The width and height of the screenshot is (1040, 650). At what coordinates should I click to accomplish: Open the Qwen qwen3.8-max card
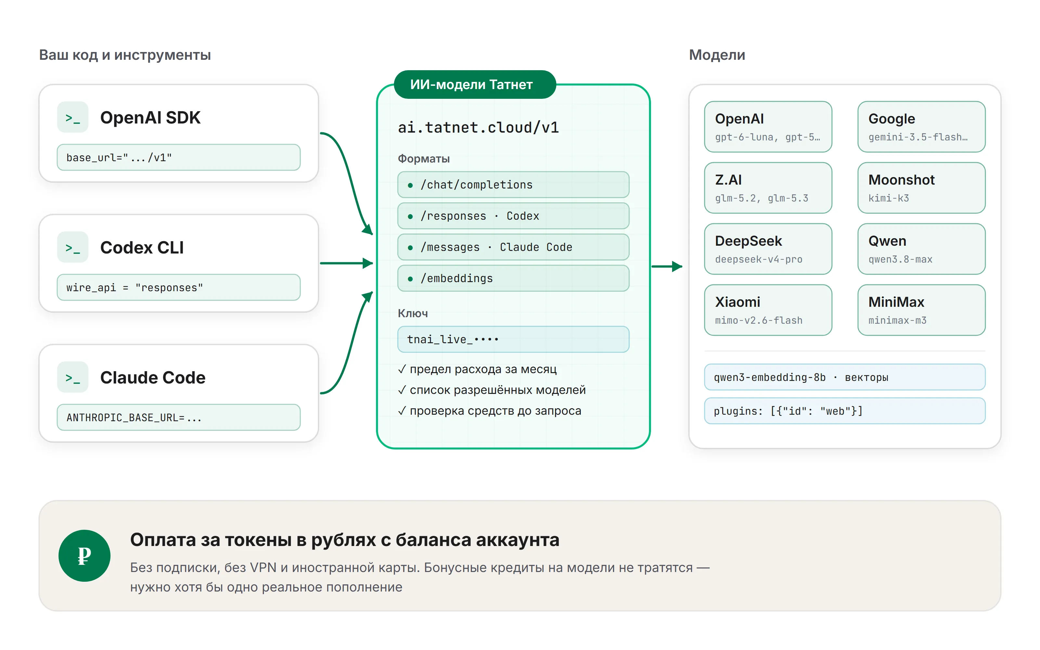tap(921, 249)
